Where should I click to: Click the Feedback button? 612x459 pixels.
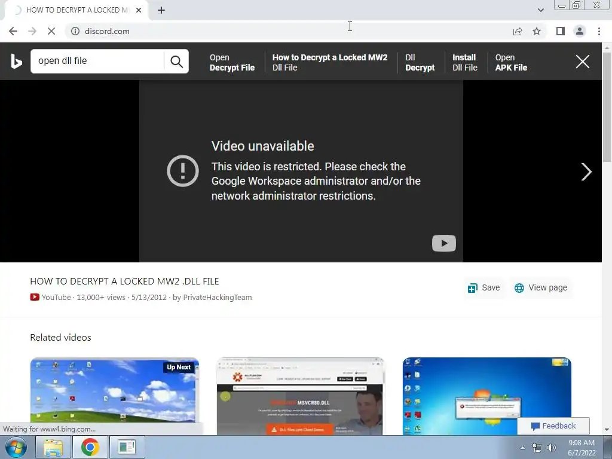pyautogui.click(x=553, y=426)
